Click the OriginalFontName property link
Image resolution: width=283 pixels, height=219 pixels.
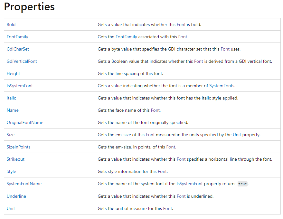[25, 122]
